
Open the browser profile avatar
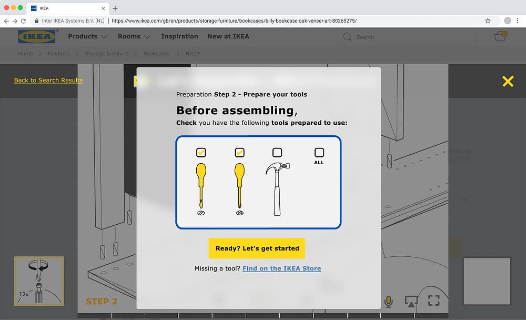point(508,21)
